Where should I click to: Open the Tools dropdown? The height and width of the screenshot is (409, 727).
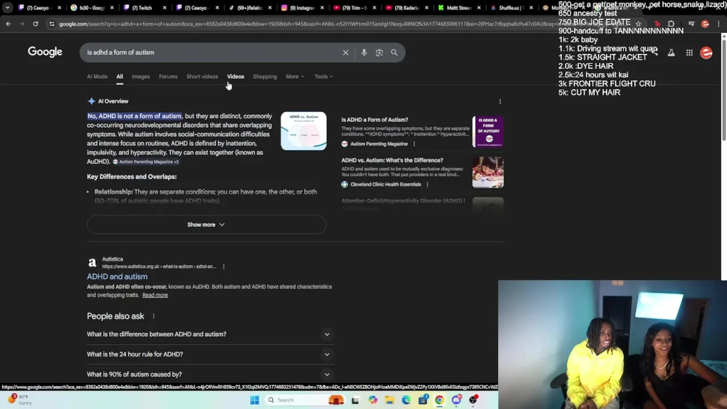[323, 77]
